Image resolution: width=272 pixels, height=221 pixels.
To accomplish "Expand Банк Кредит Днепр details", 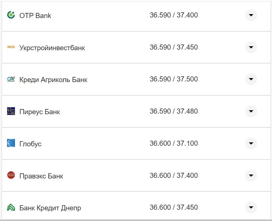I will [251, 207].
